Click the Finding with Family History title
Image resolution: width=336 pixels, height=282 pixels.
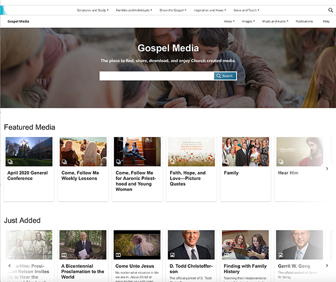[245, 268]
